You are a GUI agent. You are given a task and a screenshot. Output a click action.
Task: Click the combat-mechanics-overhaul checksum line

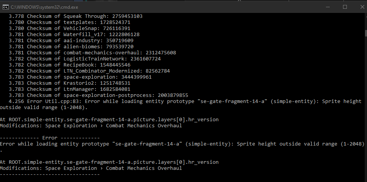(x=92, y=53)
